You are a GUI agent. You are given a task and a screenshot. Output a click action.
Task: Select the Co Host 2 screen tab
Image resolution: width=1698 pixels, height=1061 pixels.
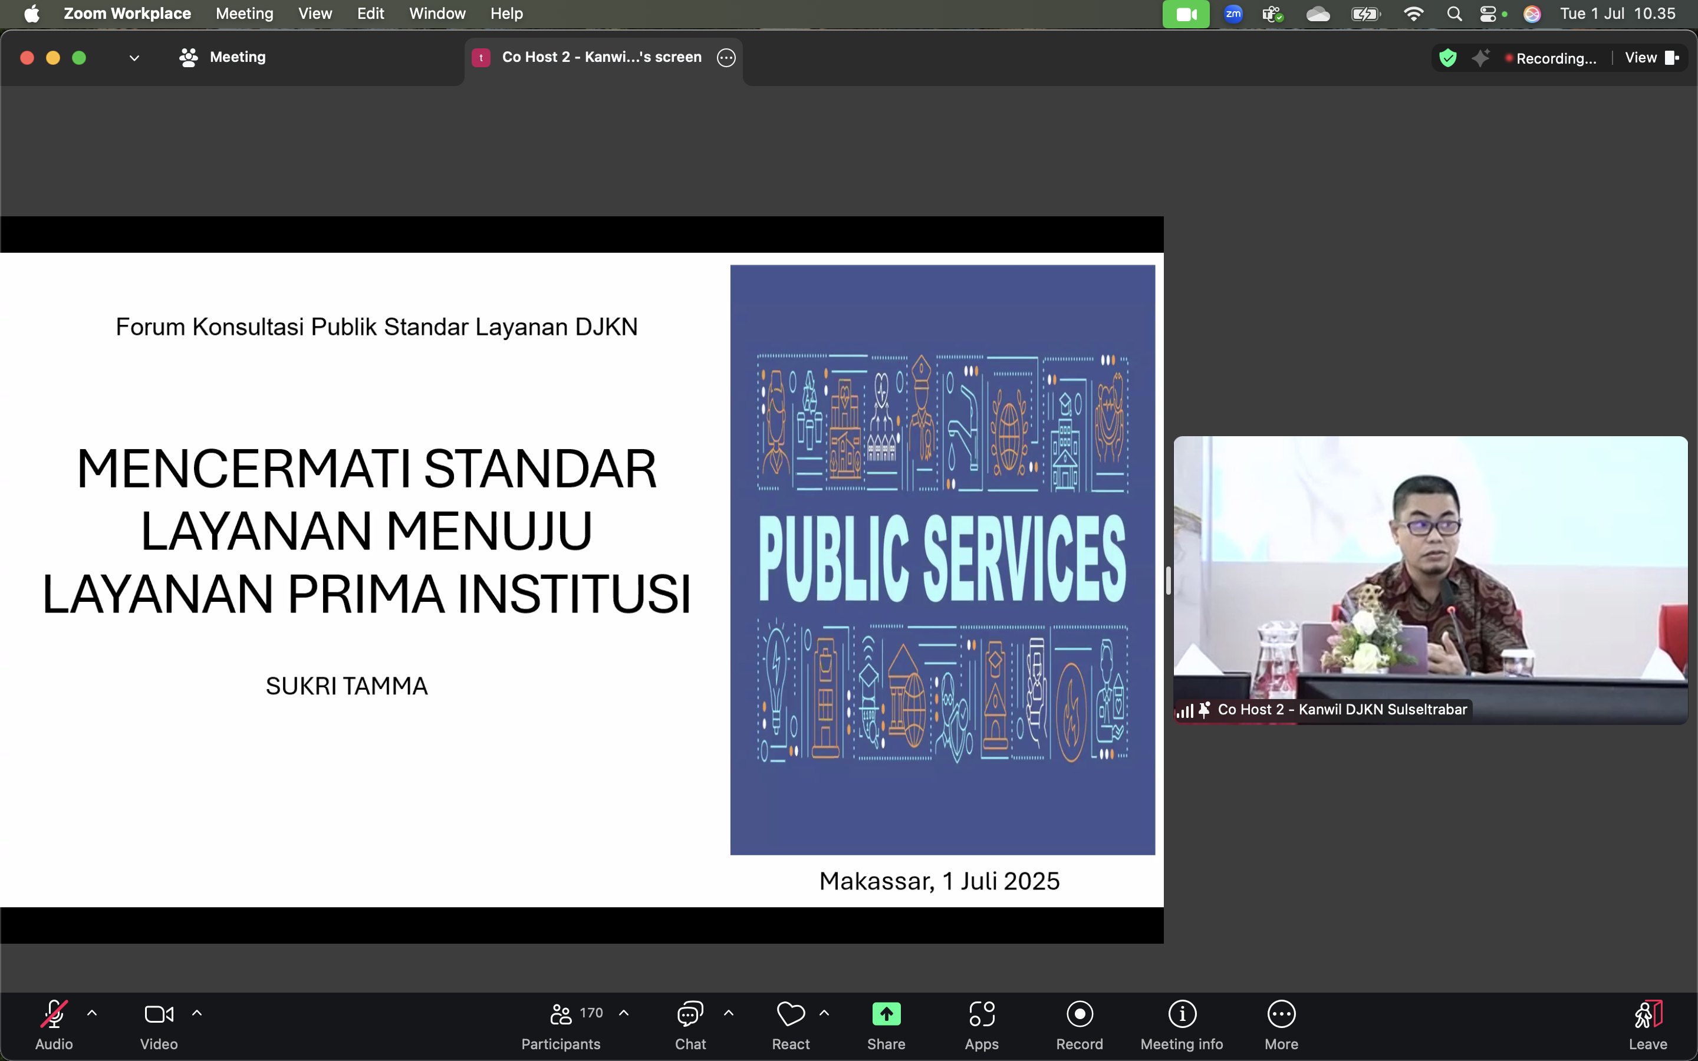601,58
